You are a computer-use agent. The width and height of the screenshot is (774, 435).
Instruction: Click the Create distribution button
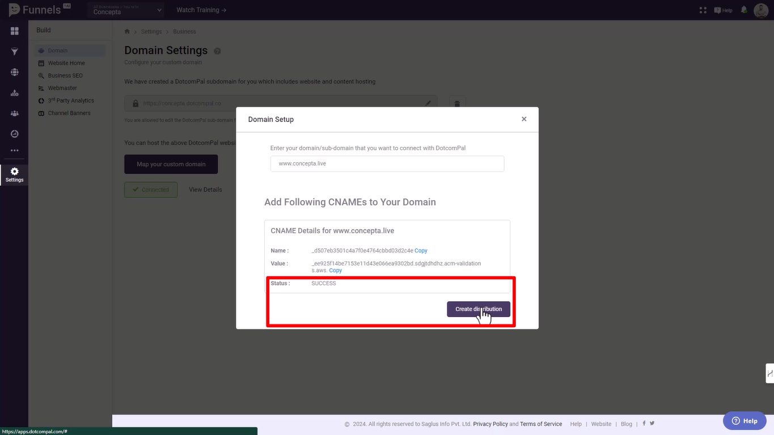[479, 309]
